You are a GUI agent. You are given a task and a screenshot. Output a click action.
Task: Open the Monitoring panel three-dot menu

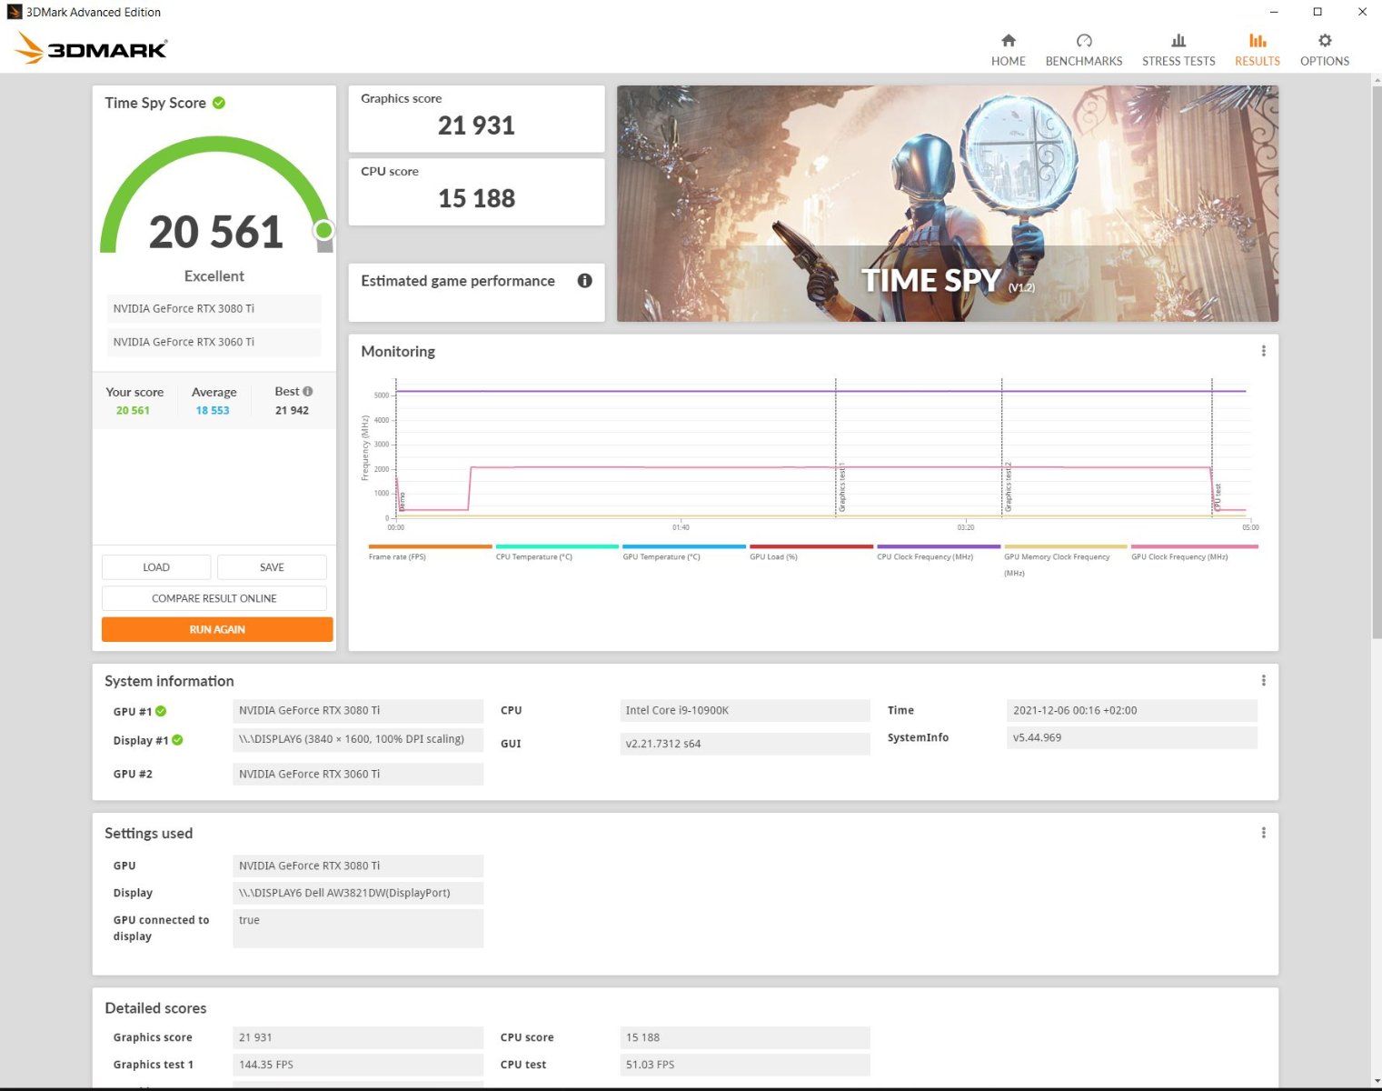pyautogui.click(x=1263, y=351)
